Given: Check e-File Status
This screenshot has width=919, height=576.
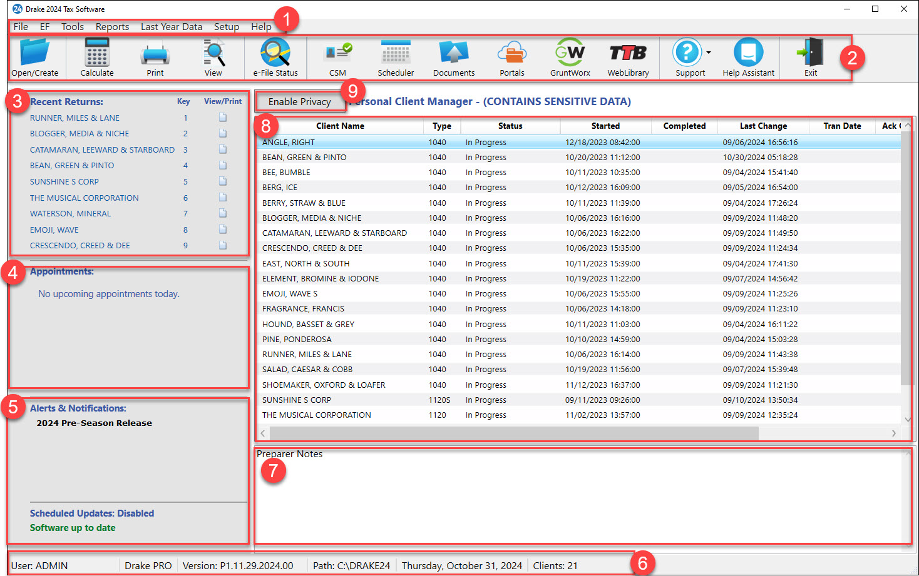Looking at the screenshot, I should click(275, 57).
